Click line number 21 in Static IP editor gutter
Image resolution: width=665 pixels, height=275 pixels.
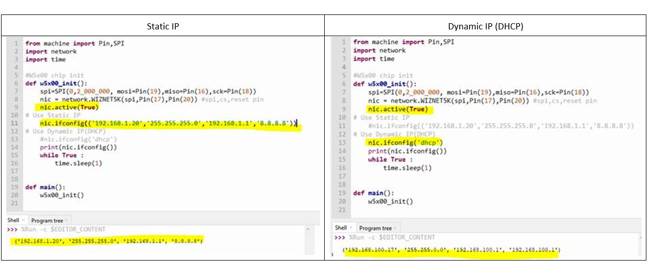pyautogui.click(x=15, y=203)
